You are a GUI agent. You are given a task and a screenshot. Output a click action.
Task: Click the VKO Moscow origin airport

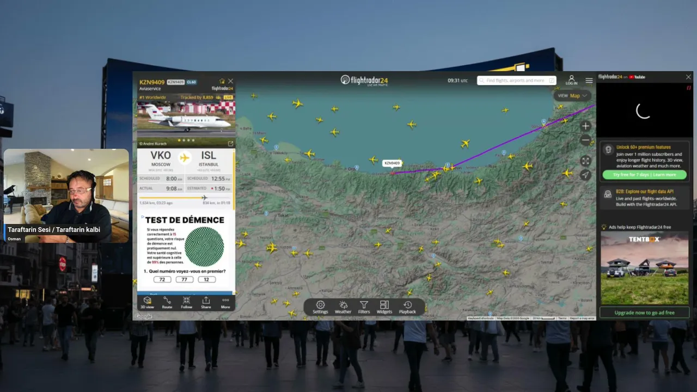click(x=161, y=158)
